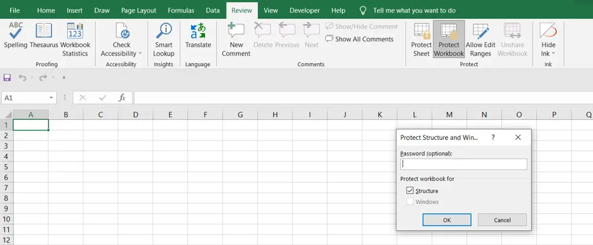This screenshot has width=593, height=245.
Task: Click the Tell me what you want to do box
Action: [414, 11]
